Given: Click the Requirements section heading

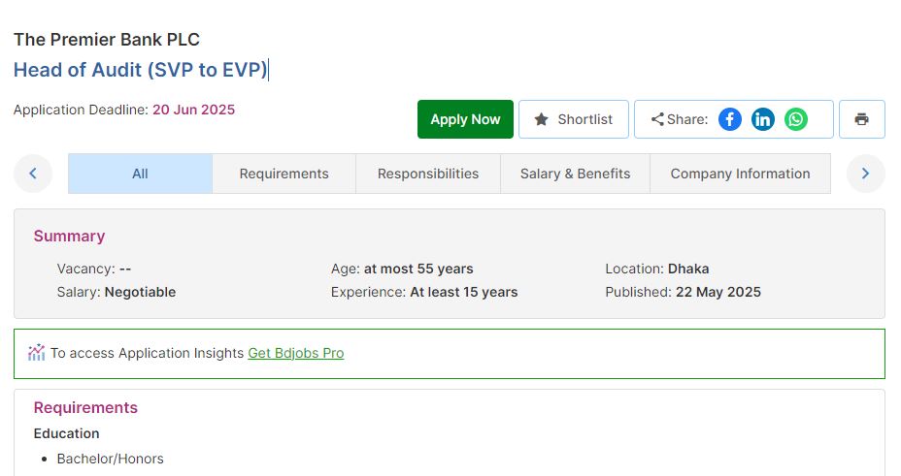Looking at the screenshot, I should [85, 407].
